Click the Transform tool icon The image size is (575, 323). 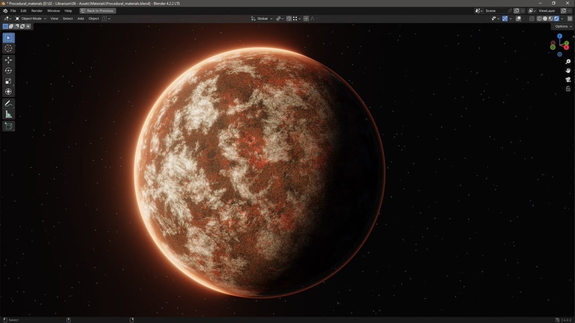(x=8, y=91)
